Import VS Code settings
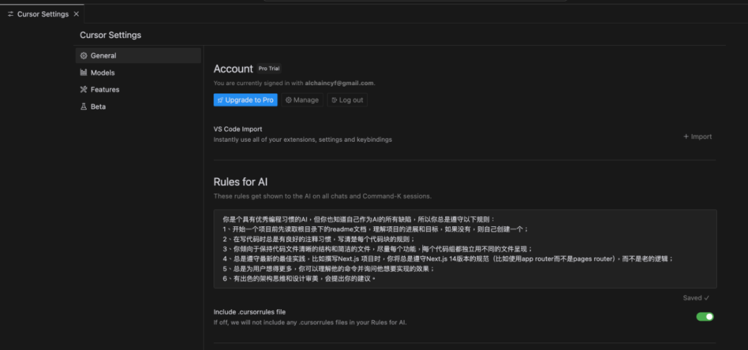The image size is (748, 350). tap(697, 137)
